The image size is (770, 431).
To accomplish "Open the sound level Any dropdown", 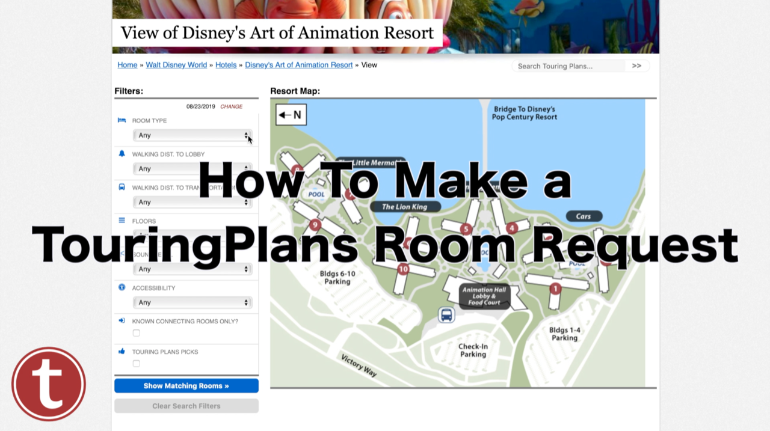I will [x=192, y=269].
